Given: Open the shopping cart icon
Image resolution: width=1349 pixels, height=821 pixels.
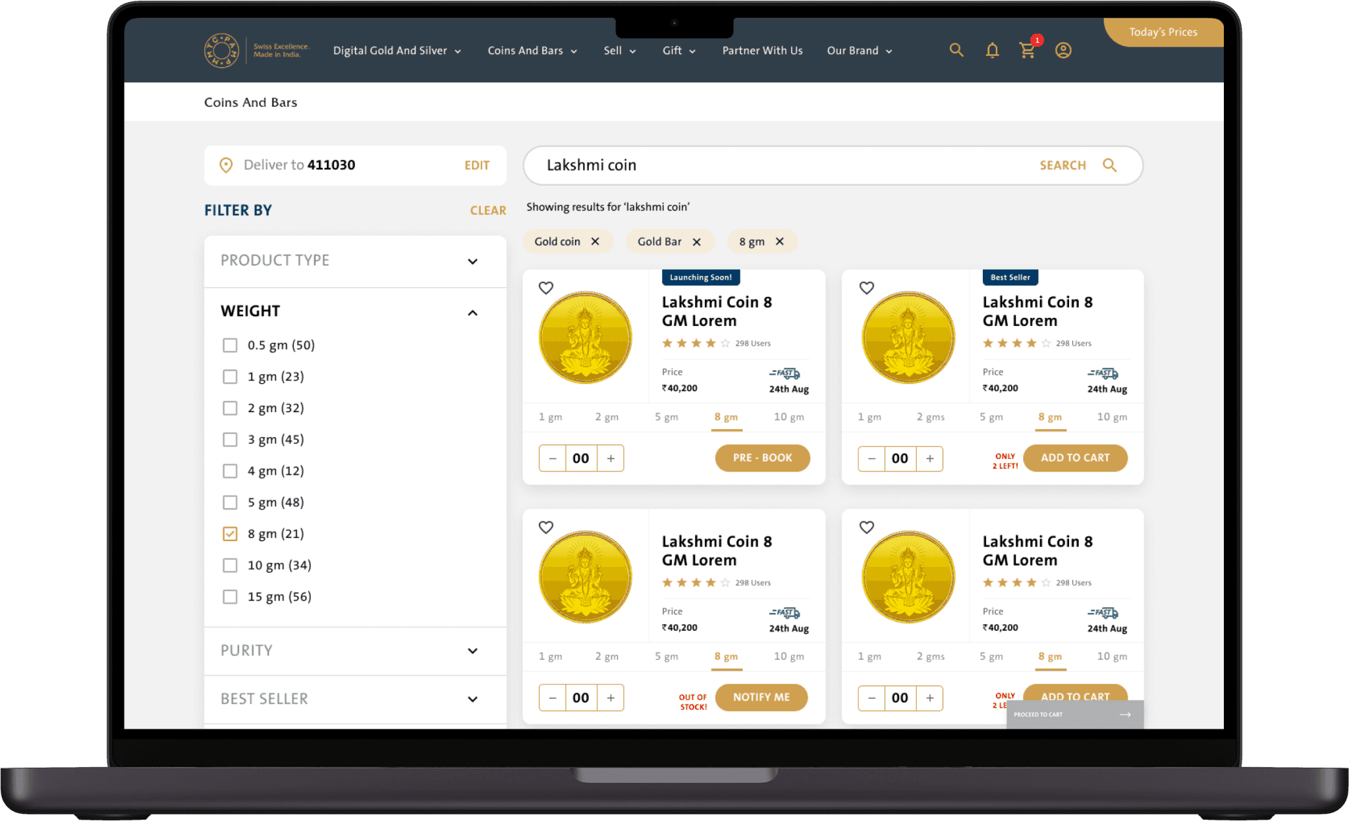Looking at the screenshot, I should pyautogui.click(x=1027, y=51).
